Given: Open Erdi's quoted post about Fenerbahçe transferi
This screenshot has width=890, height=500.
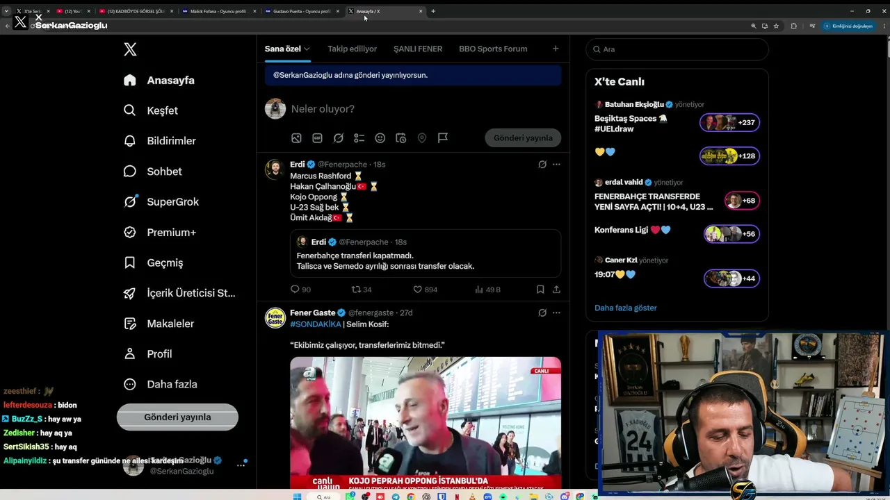Looking at the screenshot, I should (426, 253).
